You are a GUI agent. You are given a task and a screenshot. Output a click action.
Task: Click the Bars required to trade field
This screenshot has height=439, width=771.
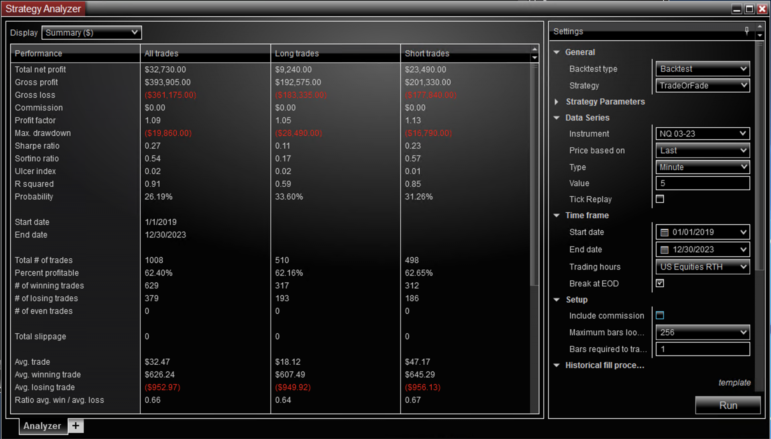click(x=702, y=349)
